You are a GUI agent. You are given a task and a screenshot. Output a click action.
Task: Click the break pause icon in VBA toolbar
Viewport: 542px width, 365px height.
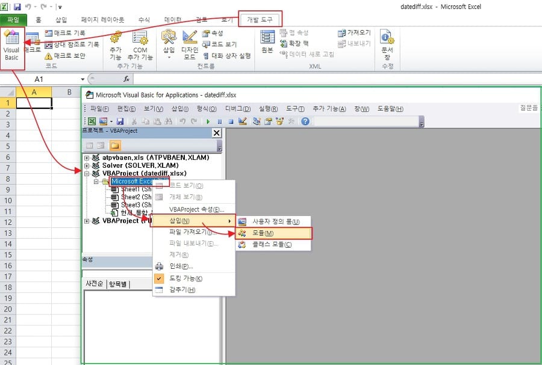[x=219, y=121]
